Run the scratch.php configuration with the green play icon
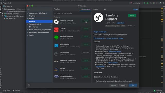Viewport: 165px width, 93px height. pyautogui.click(x=145, y=3)
